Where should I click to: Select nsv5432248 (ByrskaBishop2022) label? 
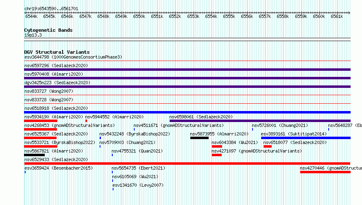click(x=135, y=134)
